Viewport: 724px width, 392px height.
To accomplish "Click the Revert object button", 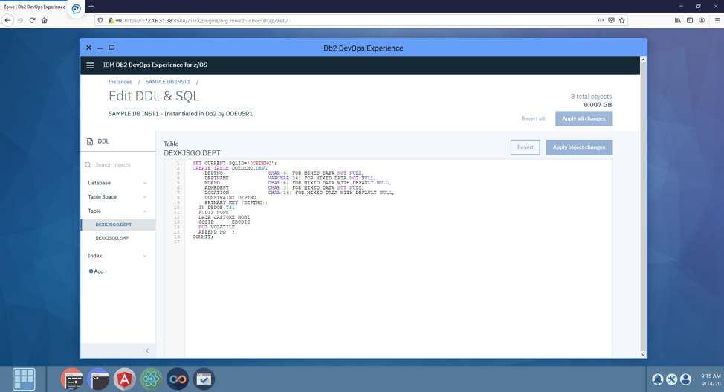I will 525,147.
